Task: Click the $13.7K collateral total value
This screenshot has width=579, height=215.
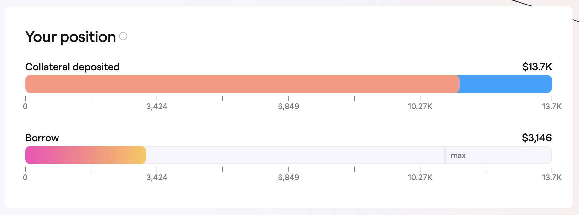Action: coord(537,67)
